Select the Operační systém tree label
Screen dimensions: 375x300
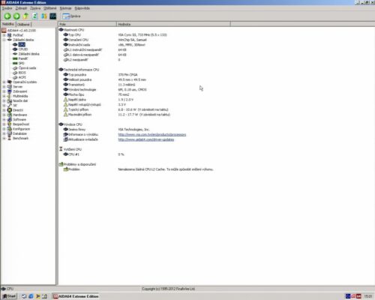click(25, 82)
